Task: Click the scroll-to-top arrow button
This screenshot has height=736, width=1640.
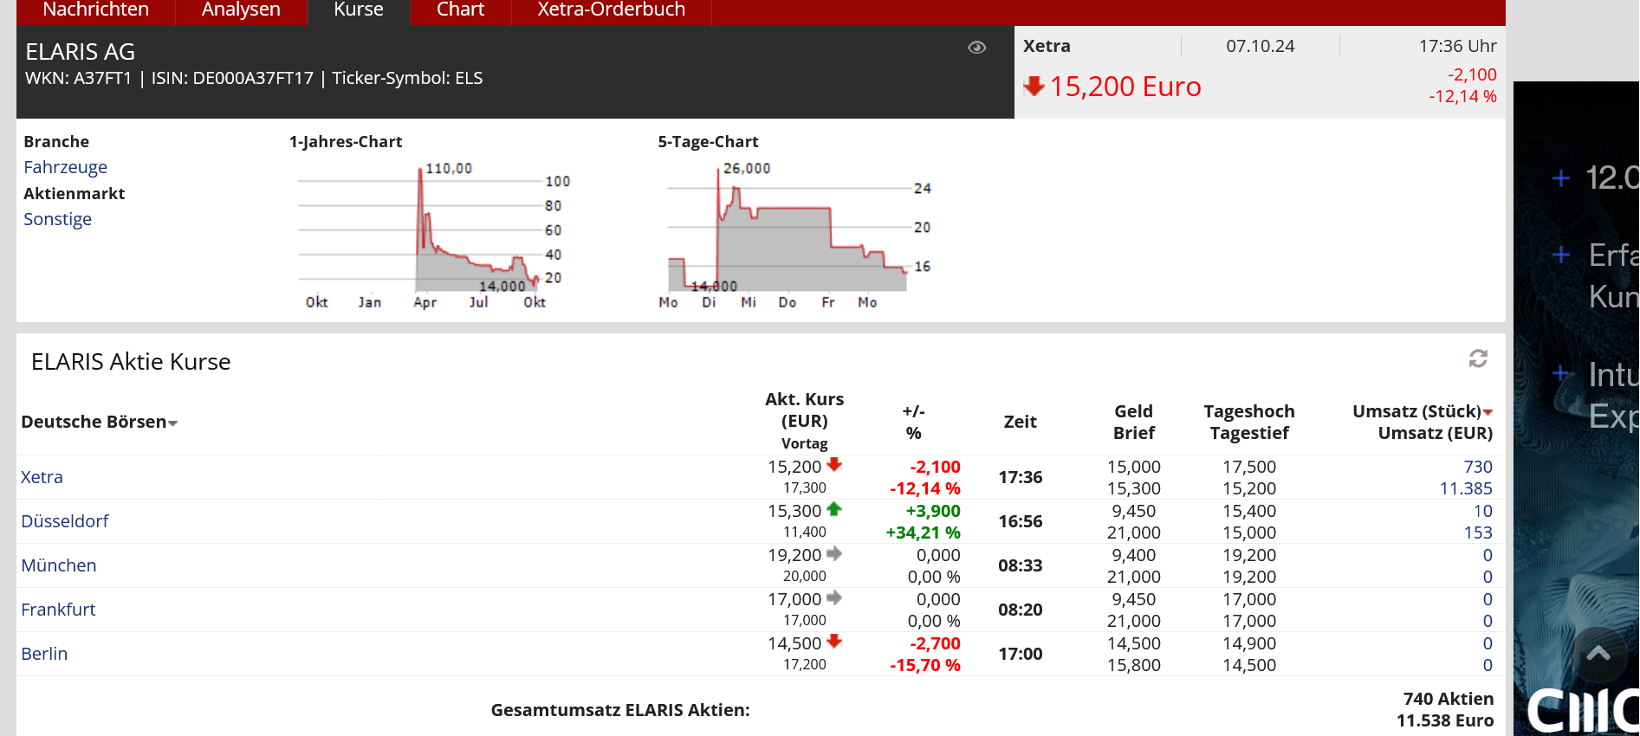Action: pyautogui.click(x=1598, y=655)
